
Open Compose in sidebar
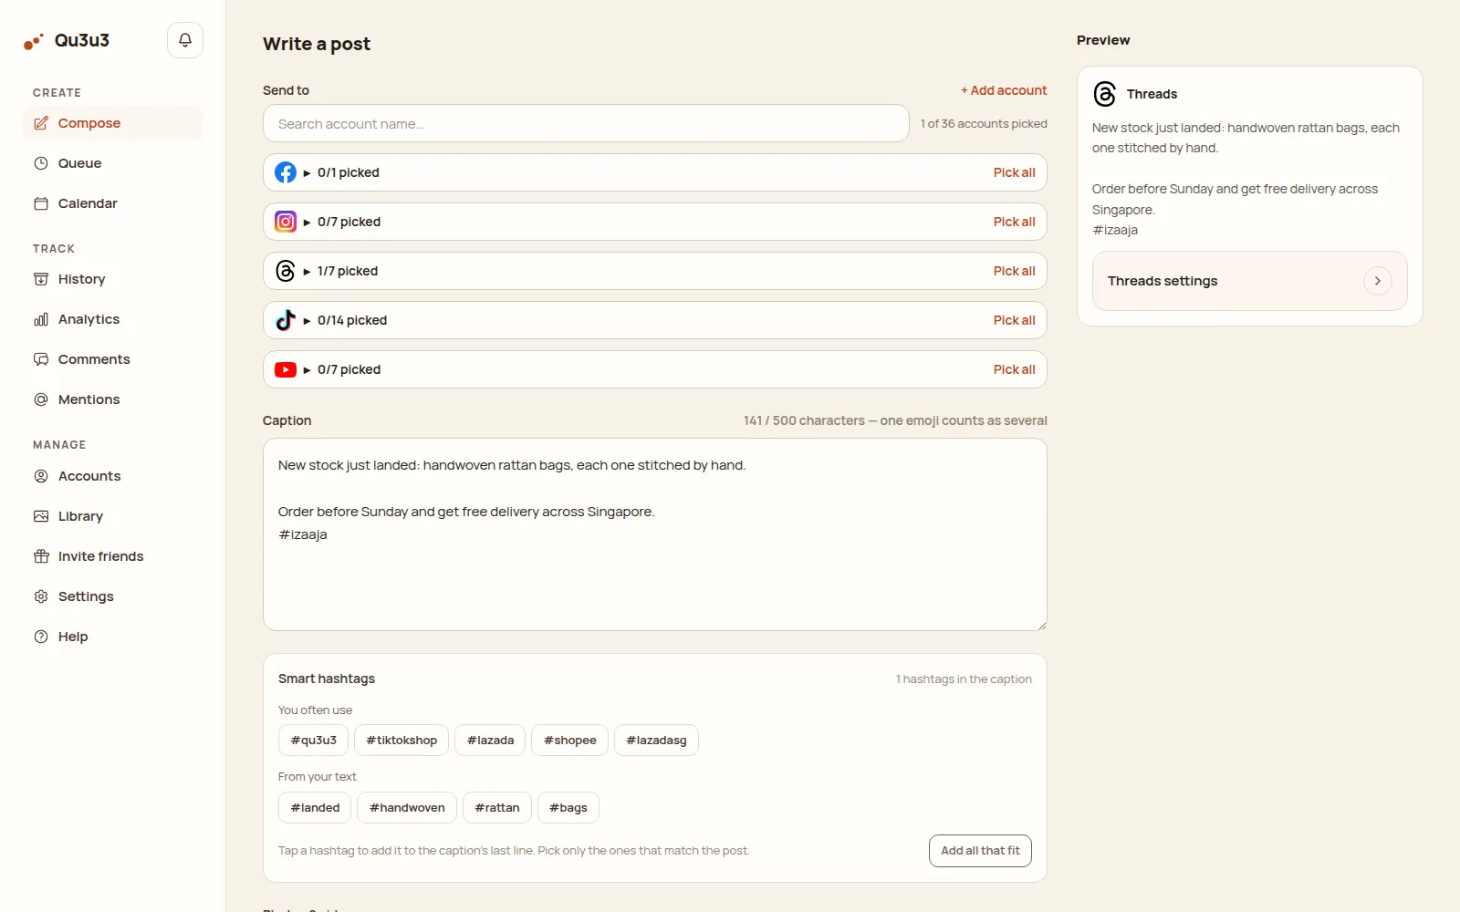(112, 123)
